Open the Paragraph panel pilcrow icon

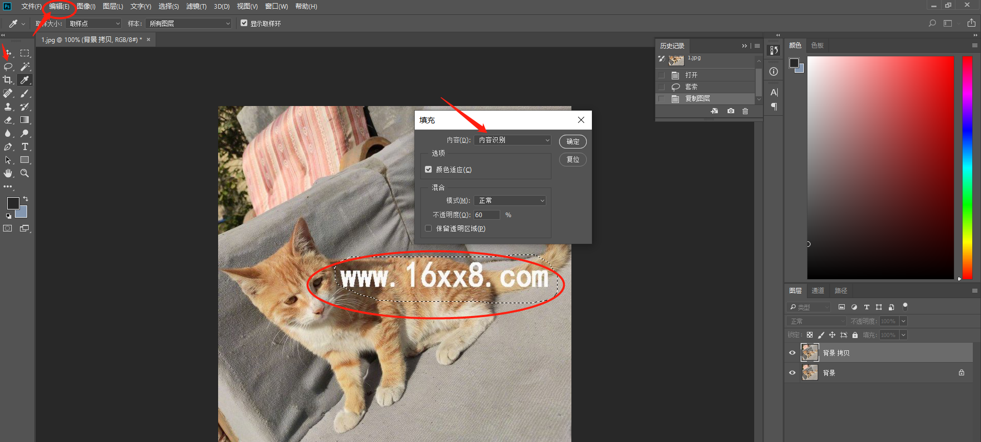tap(774, 107)
